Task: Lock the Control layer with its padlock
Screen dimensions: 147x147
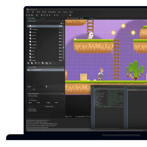Action: click(x=62, y=32)
